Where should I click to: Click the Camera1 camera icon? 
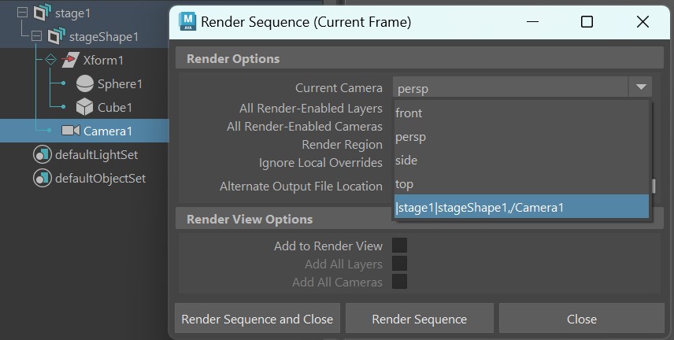(x=70, y=131)
